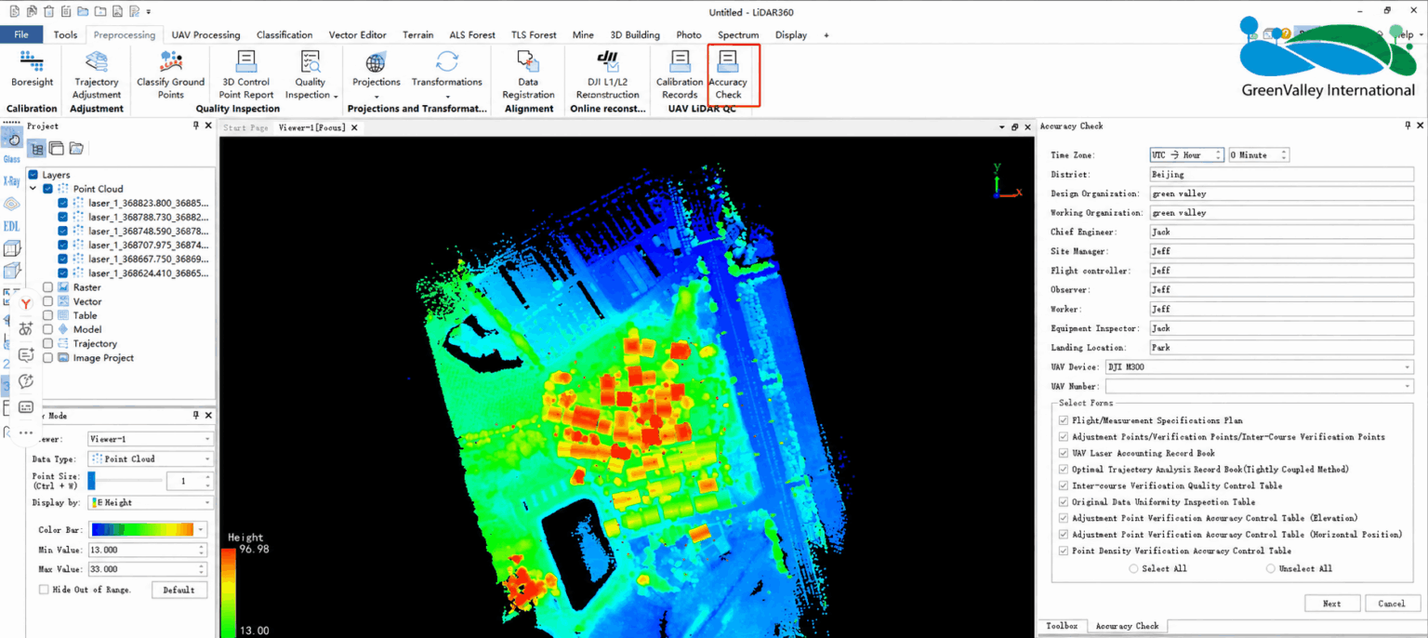1428x638 pixels.
Task: Click the Next button
Action: coord(1331,604)
